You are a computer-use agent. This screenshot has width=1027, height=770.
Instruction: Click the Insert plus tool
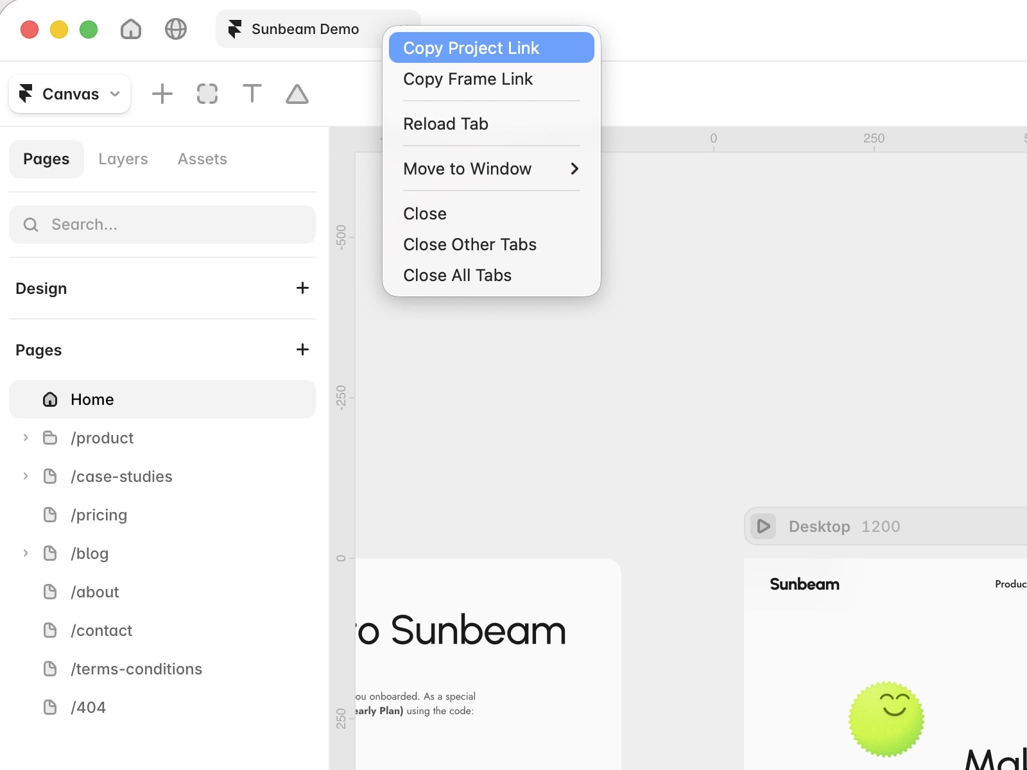[x=162, y=94]
